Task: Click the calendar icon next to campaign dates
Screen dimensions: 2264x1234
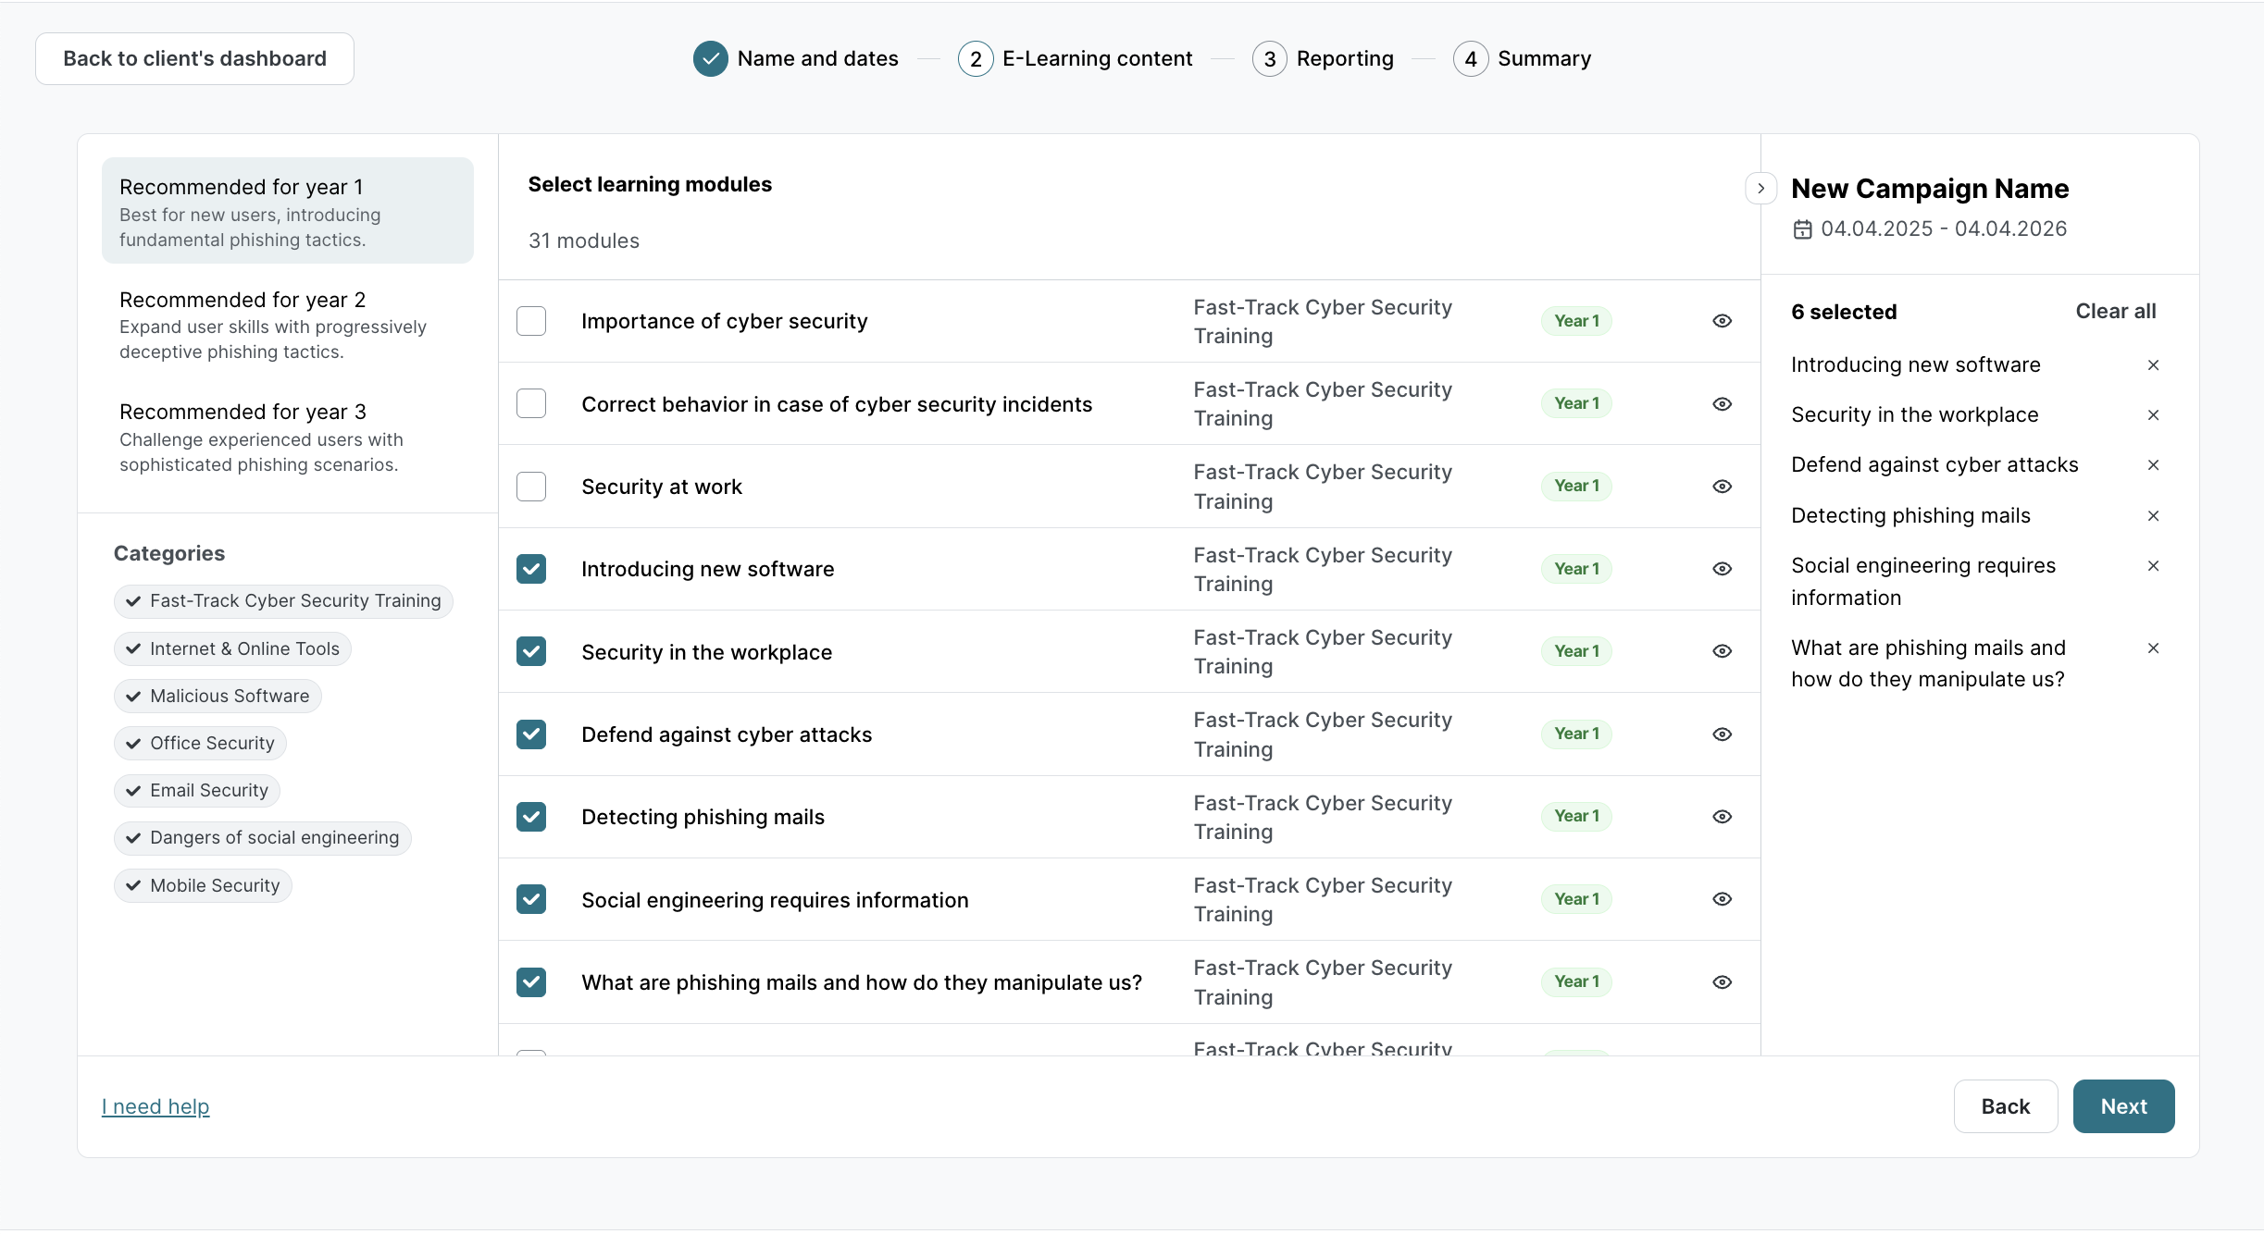Action: [x=1802, y=229]
